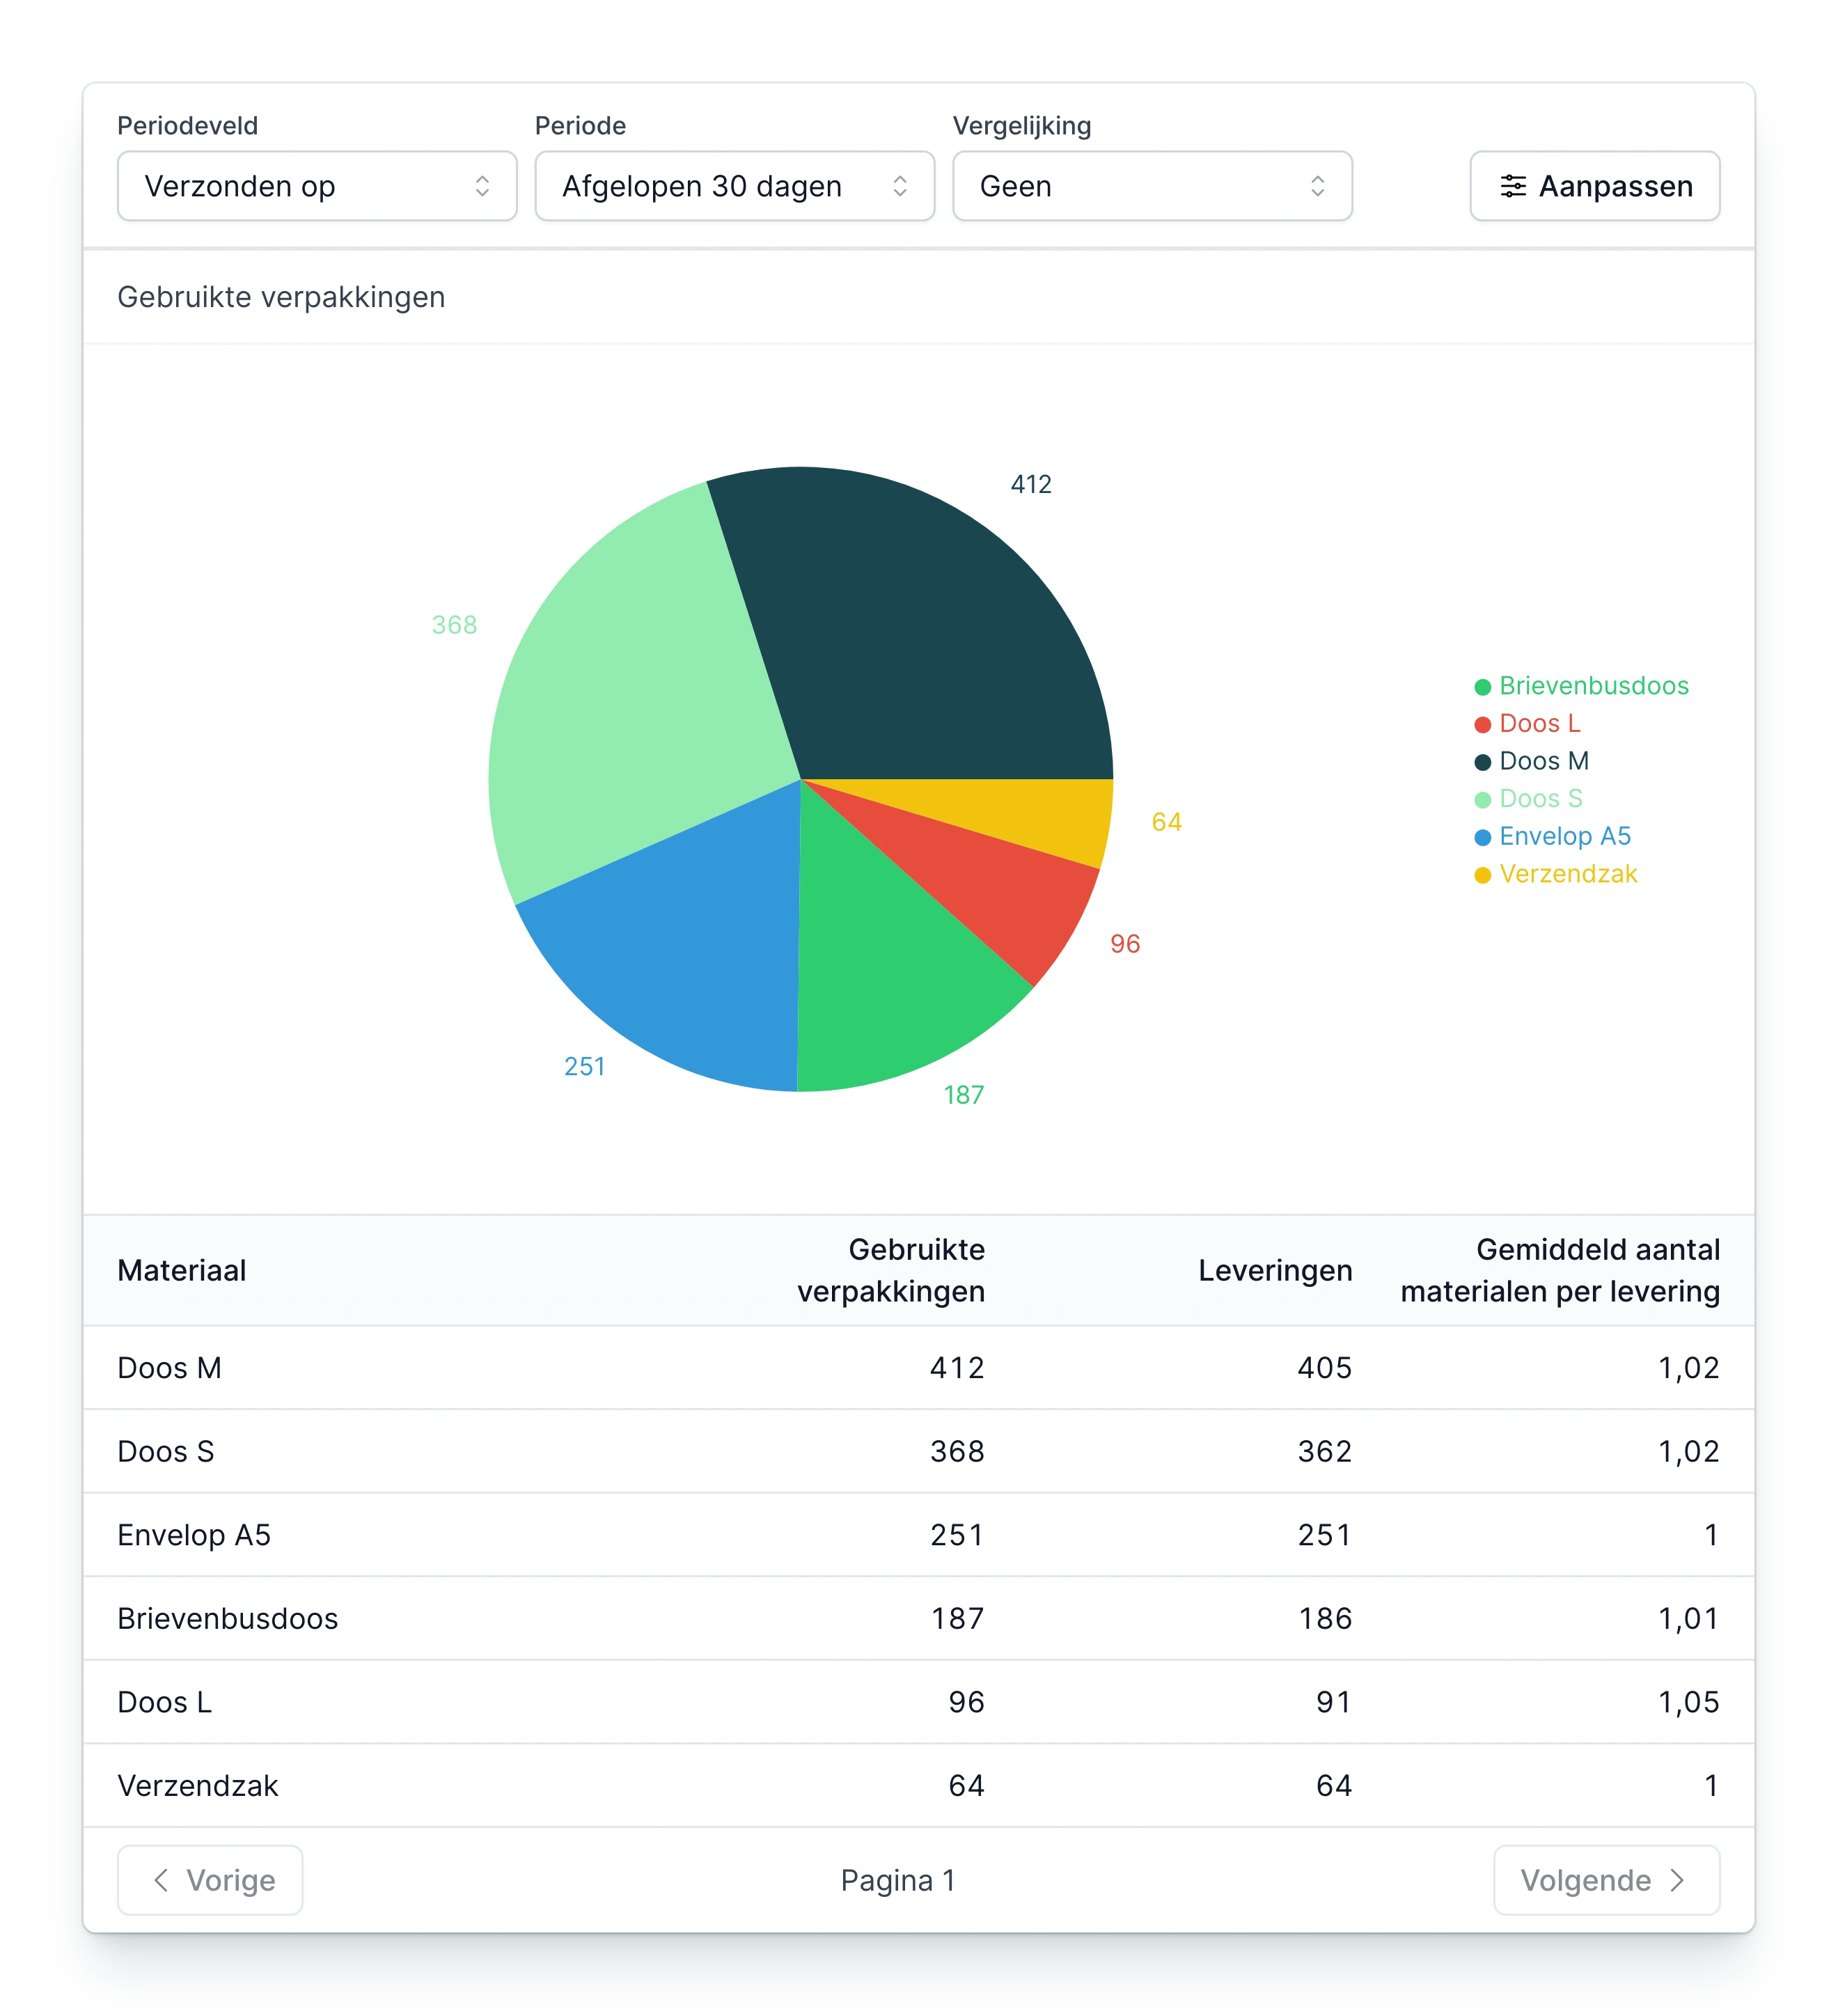
Task: Toggle Doos M legend entry
Action: point(1531,761)
